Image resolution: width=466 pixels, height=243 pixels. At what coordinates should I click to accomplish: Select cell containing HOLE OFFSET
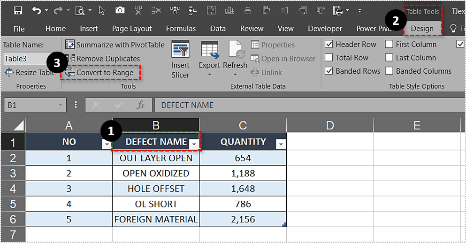click(x=156, y=189)
